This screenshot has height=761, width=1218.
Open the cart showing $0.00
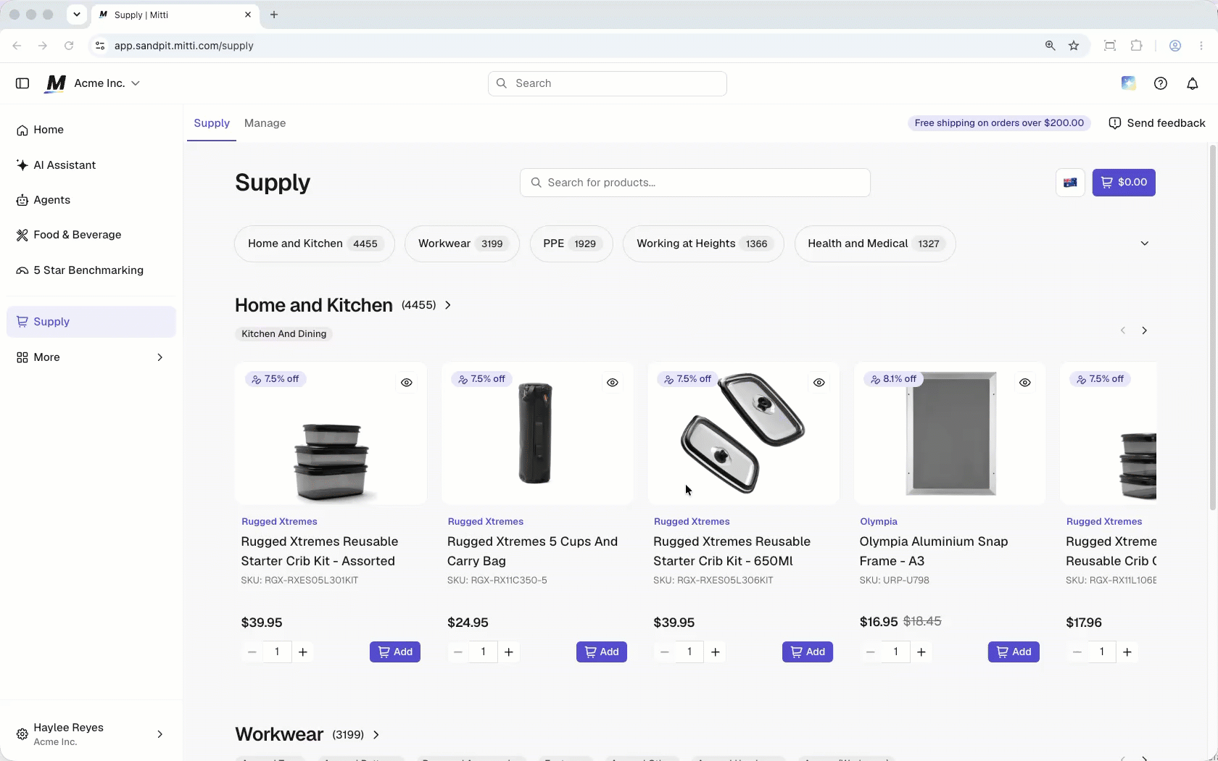pyautogui.click(x=1124, y=183)
